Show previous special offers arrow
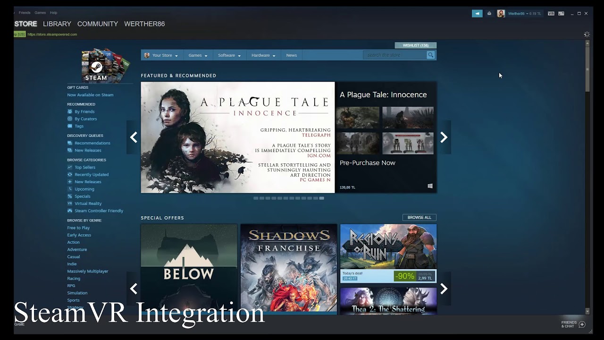 (x=134, y=289)
